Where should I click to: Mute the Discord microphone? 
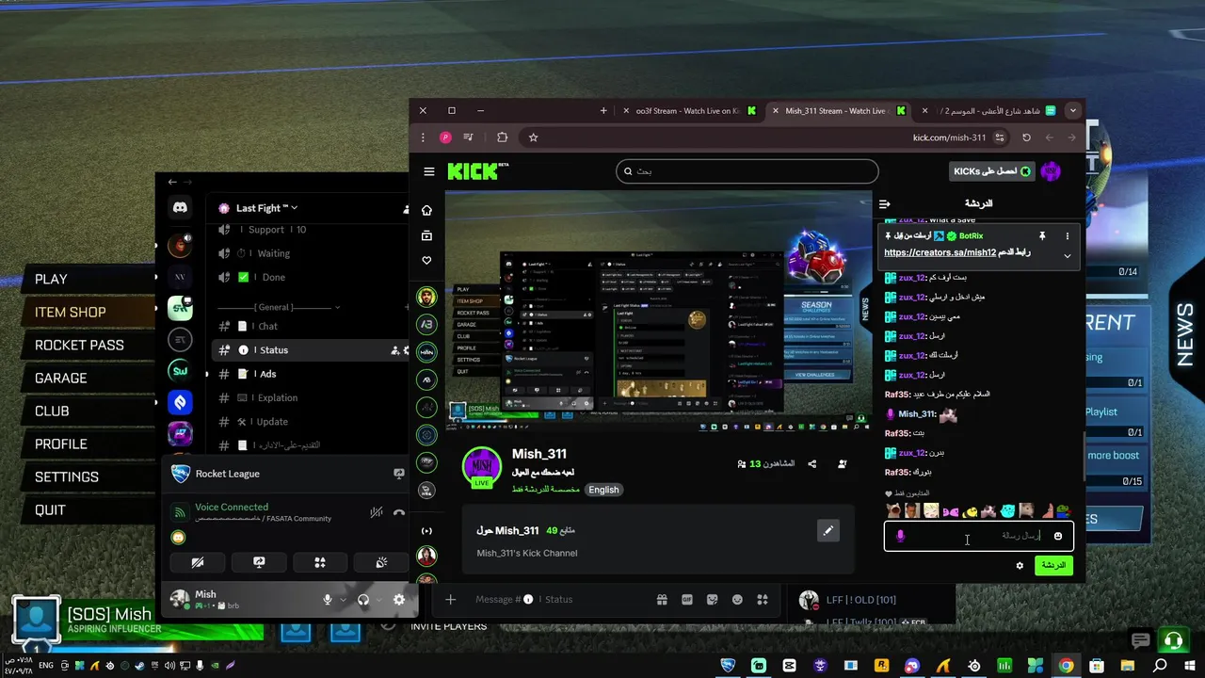[328, 600]
